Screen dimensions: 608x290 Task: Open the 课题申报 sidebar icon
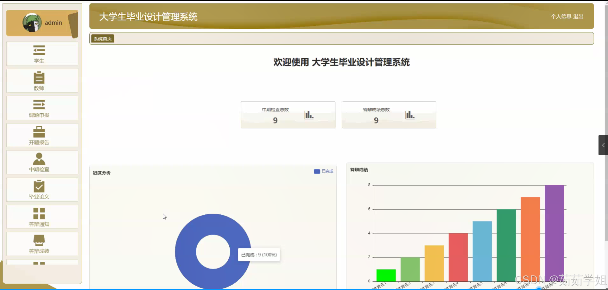coord(39,104)
